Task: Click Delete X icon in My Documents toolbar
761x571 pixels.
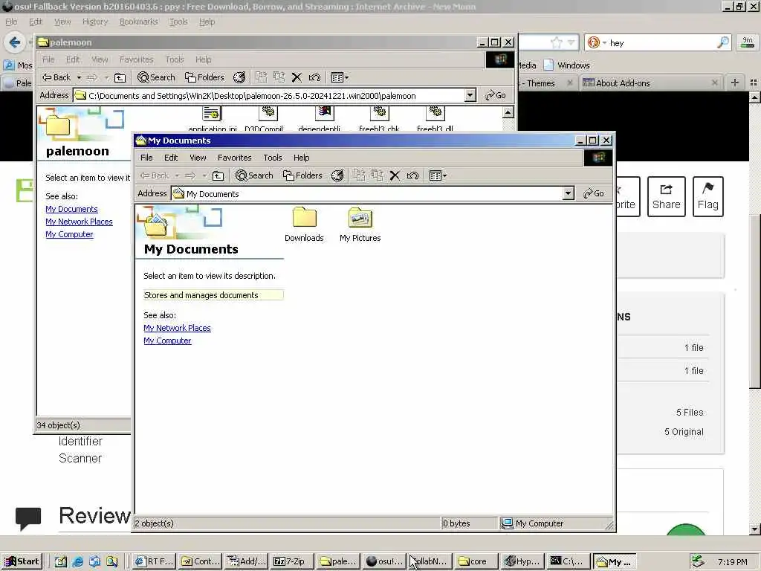Action: (395, 175)
